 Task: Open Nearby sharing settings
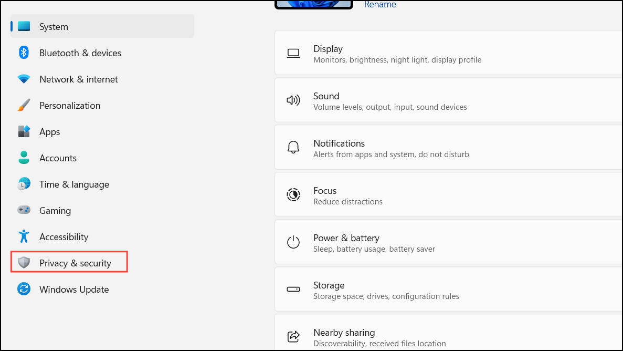446,337
